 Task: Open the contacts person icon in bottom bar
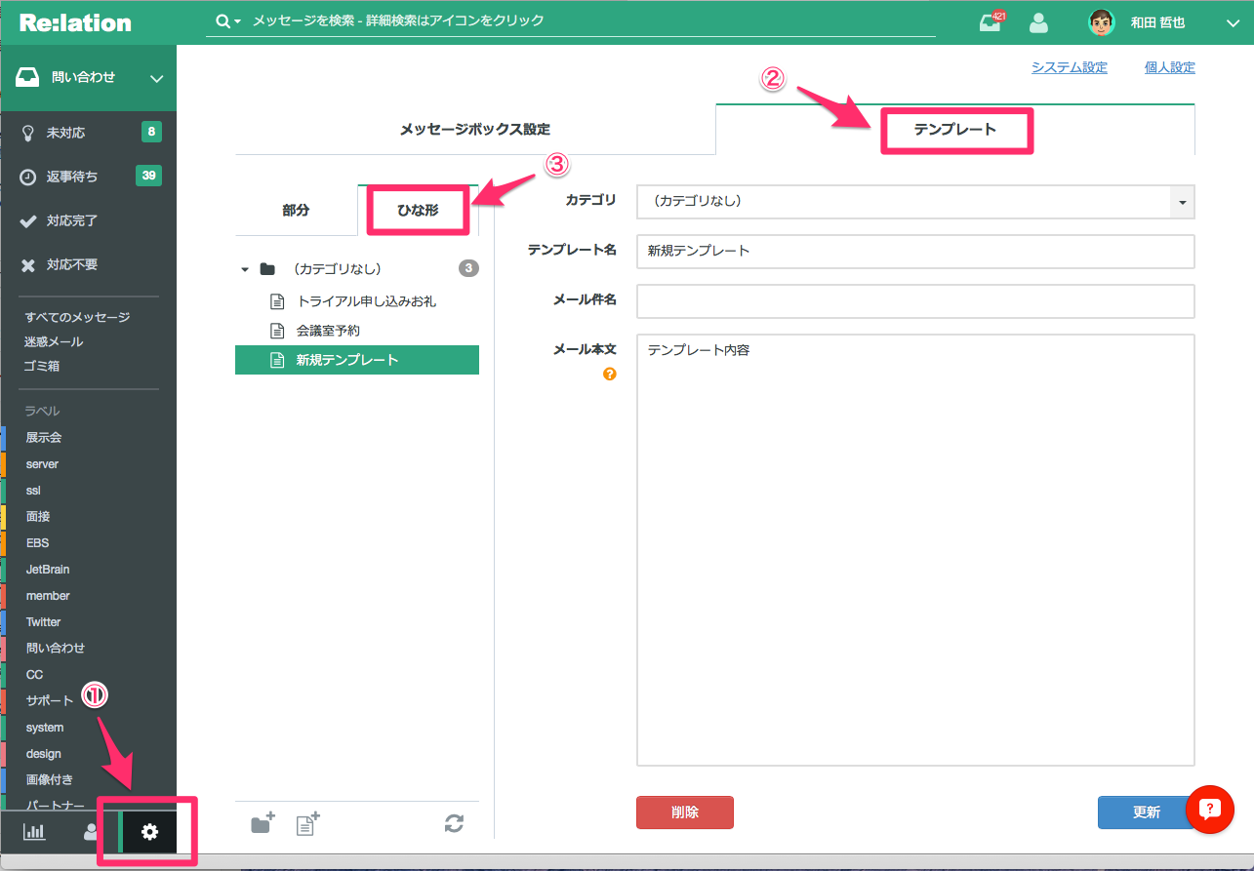91,832
